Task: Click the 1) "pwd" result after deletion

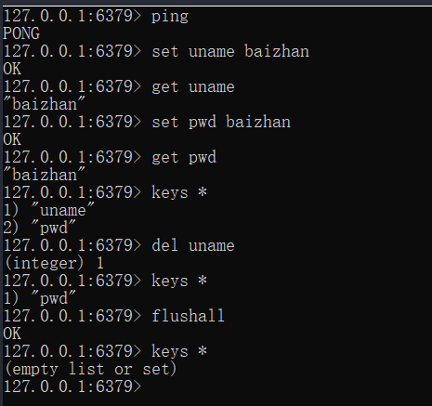Action: [x=39, y=298]
